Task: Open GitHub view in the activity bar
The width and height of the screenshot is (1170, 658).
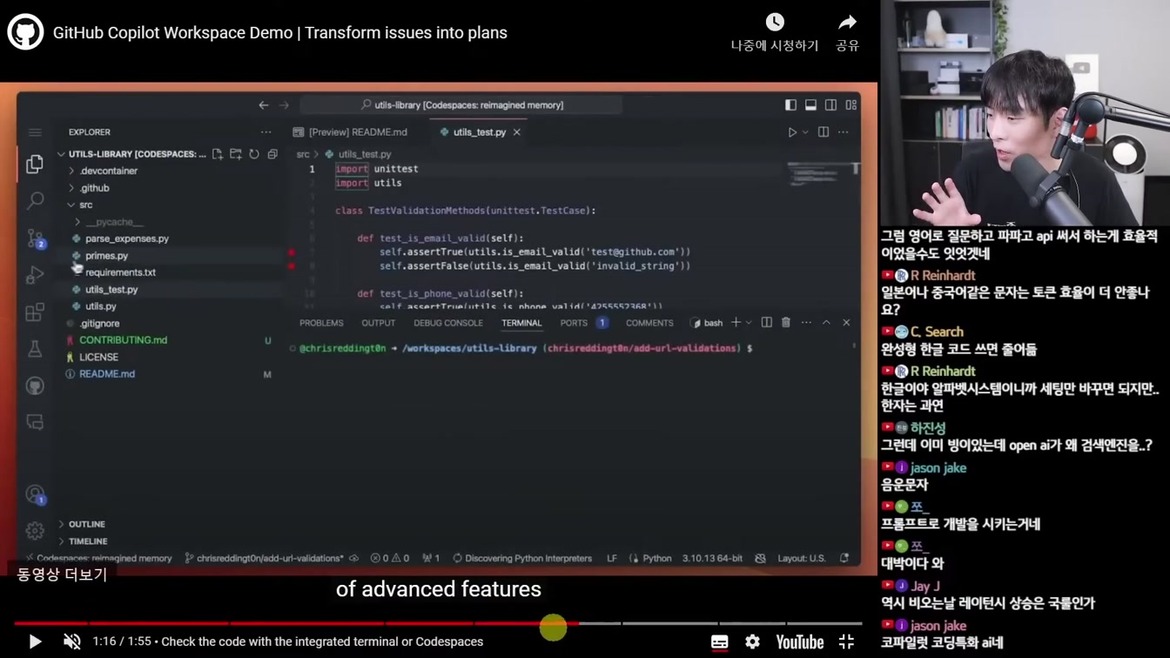Action: 35,386
